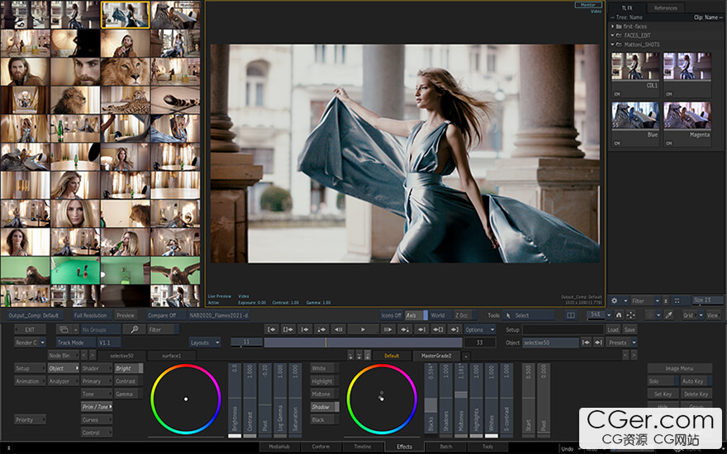Screen dimensions: 727x454
Task: Click the thumbnail view mode icon beside Size
Action: [x=677, y=300]
